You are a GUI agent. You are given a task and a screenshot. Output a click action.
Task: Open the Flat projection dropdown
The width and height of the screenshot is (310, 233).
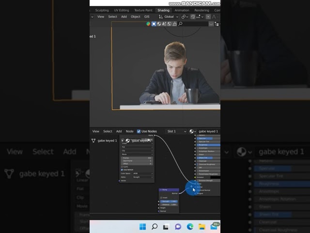point(137,147)
